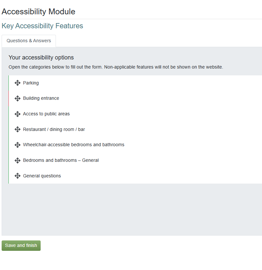262x270 pixels.
Task: Select the move icon next to General questions
Action: [x=18, y=176]
